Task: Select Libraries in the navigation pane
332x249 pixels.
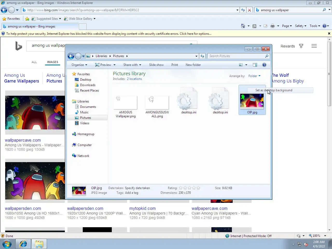Action: tap(83, 101)
